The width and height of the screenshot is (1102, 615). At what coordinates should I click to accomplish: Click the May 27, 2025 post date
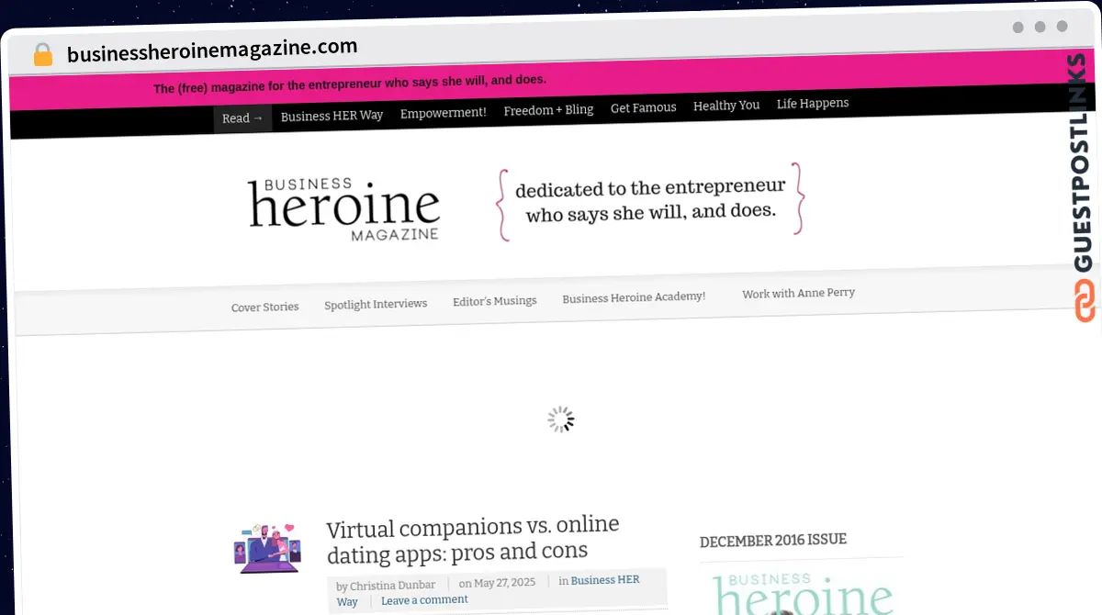point(503,583)
